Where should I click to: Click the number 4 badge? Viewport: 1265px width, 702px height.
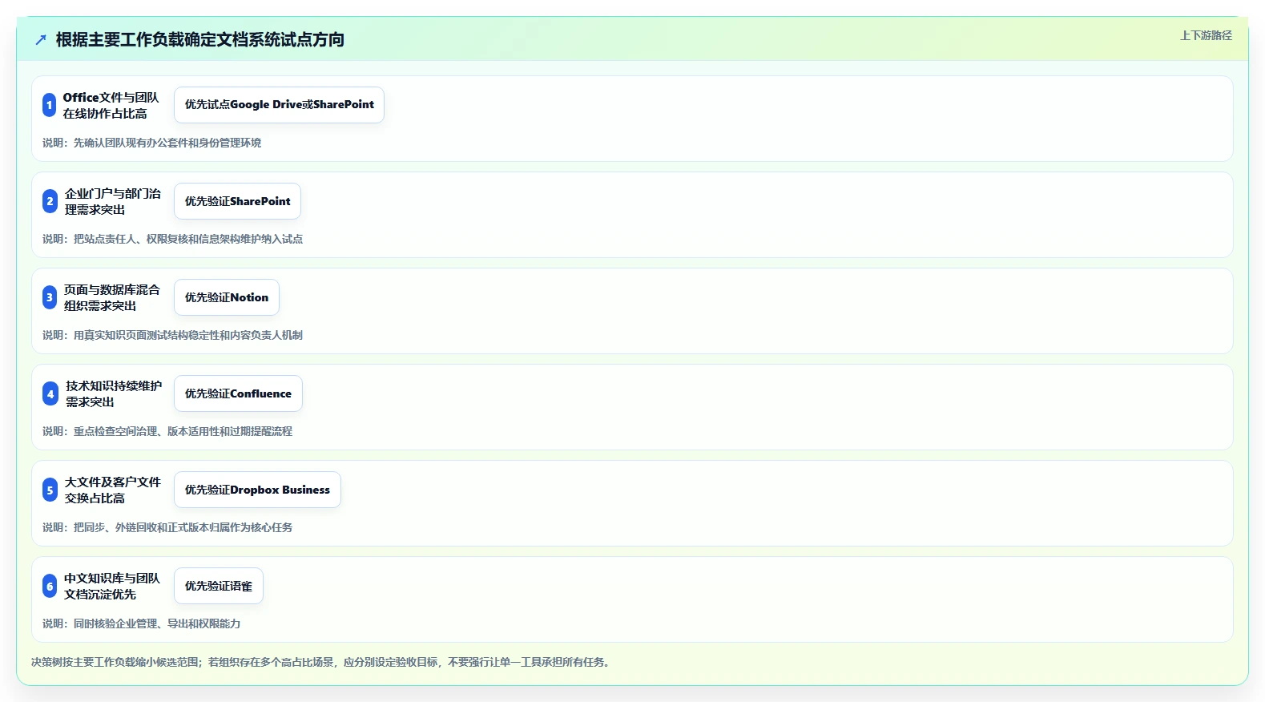pyautogui.click(x=50, y=393)
